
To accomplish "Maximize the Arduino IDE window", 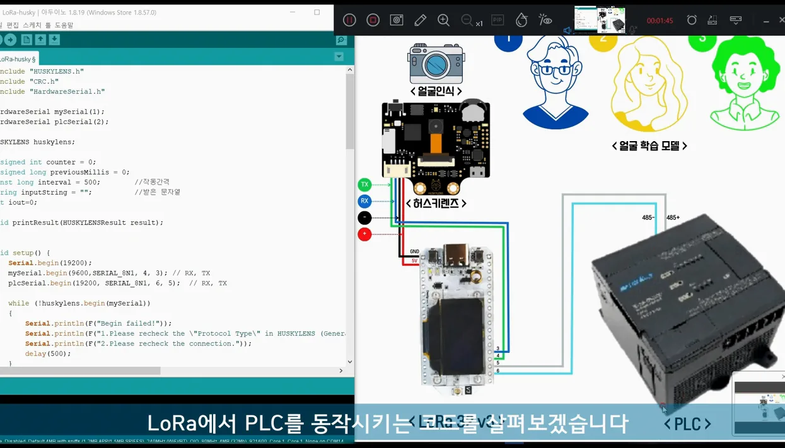I will point(317,12).
